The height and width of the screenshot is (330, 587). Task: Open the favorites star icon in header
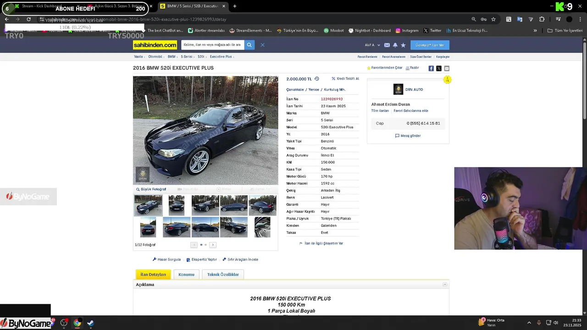click(x=403, y=45)
